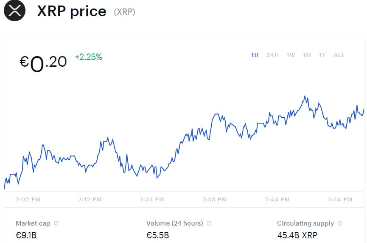
Task: Switch to the 1M time range
Action: (307, 55)
